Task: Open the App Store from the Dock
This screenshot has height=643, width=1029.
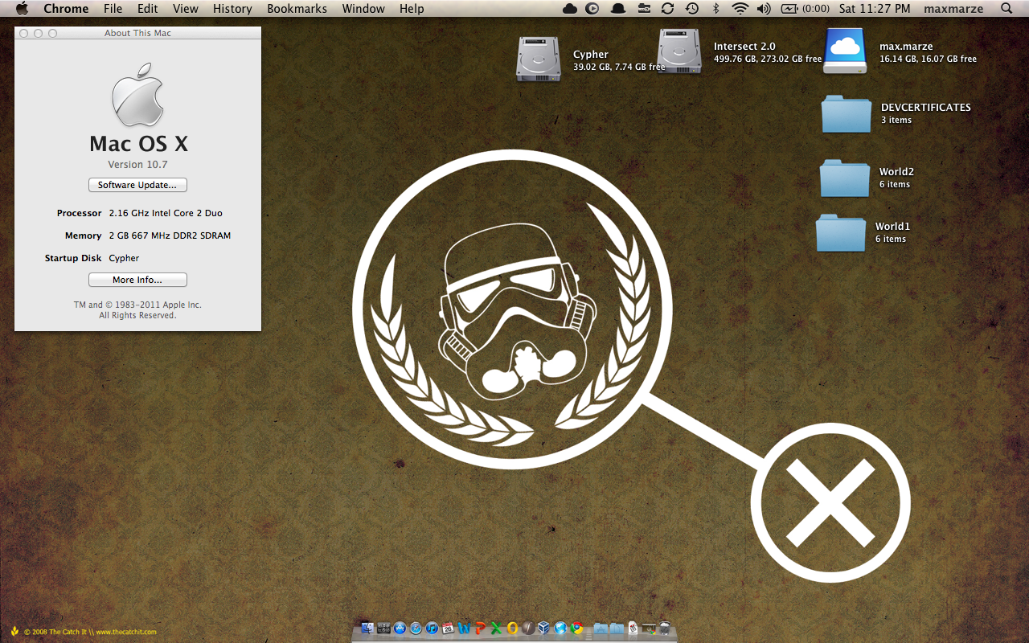Action: 400,628
